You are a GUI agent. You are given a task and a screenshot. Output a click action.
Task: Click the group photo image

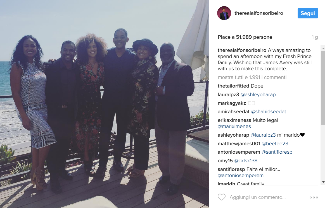pyautogui.click(x=105, y=104)
